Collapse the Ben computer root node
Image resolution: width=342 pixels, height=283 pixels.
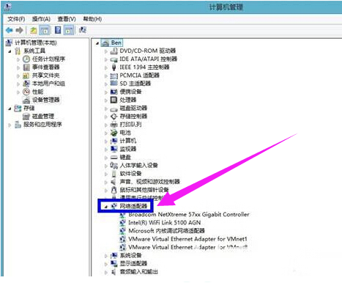[x=97, y=43]
